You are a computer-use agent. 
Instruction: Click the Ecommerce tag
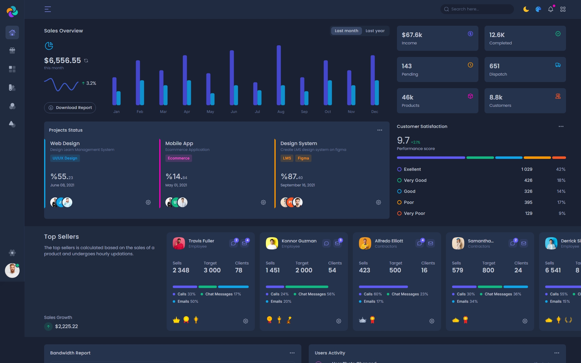pyautogui.click(x=179, y=158)
